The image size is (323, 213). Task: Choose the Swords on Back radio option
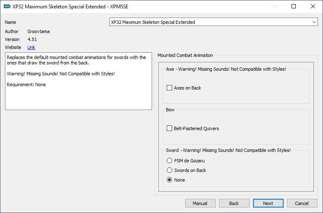point(169,170)
